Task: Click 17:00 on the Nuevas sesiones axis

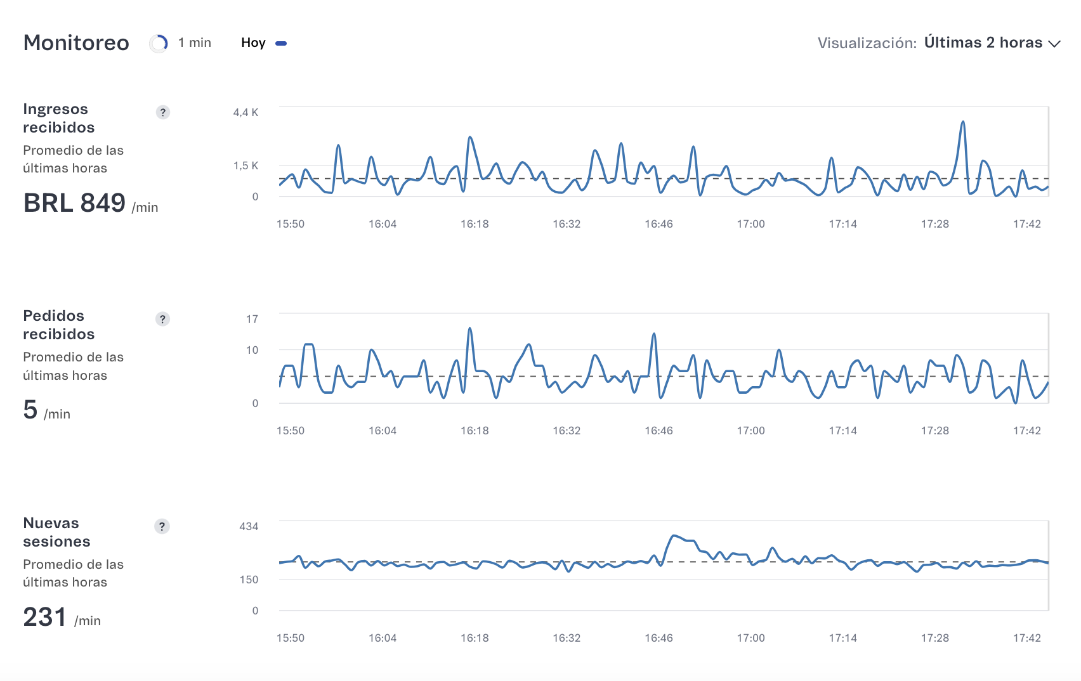Action: 750,638
